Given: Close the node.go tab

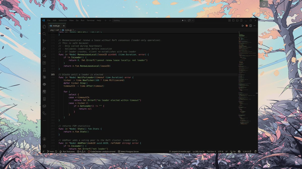Looking at the screenshot, I should [64, 26].
